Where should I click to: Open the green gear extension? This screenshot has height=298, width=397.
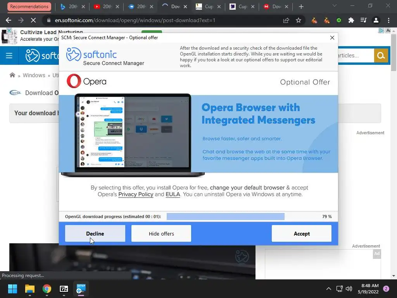tap(339, 20)
